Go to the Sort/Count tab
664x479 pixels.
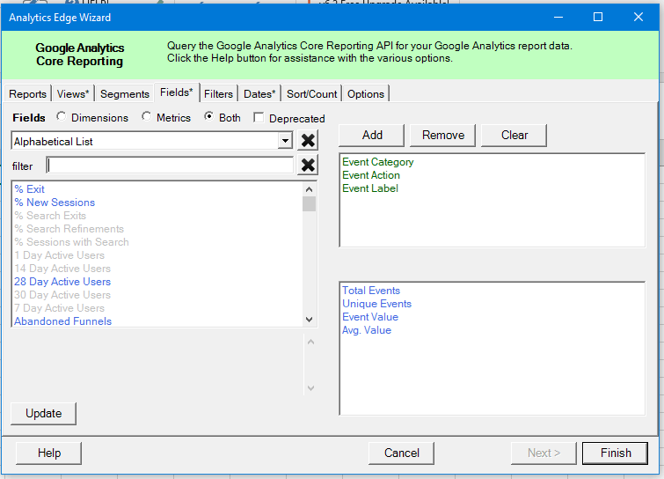(x=311, y=94)
